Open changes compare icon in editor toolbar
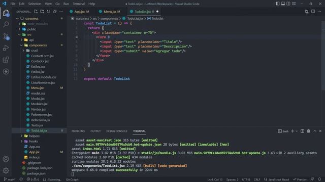 click(x=307, y=12)
